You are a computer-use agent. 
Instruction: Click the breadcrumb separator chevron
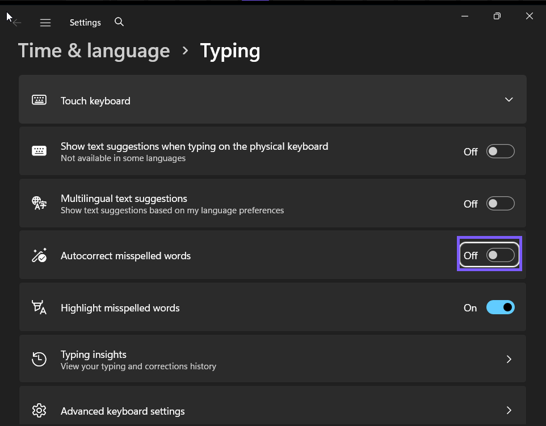coord(185,51)
